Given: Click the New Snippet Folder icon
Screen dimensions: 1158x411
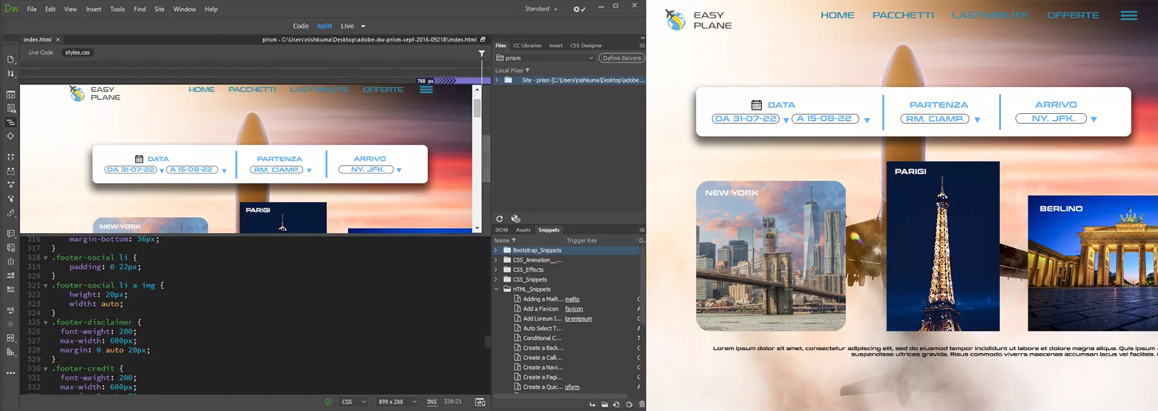Looking at the screenshot, I should point(604,404).
